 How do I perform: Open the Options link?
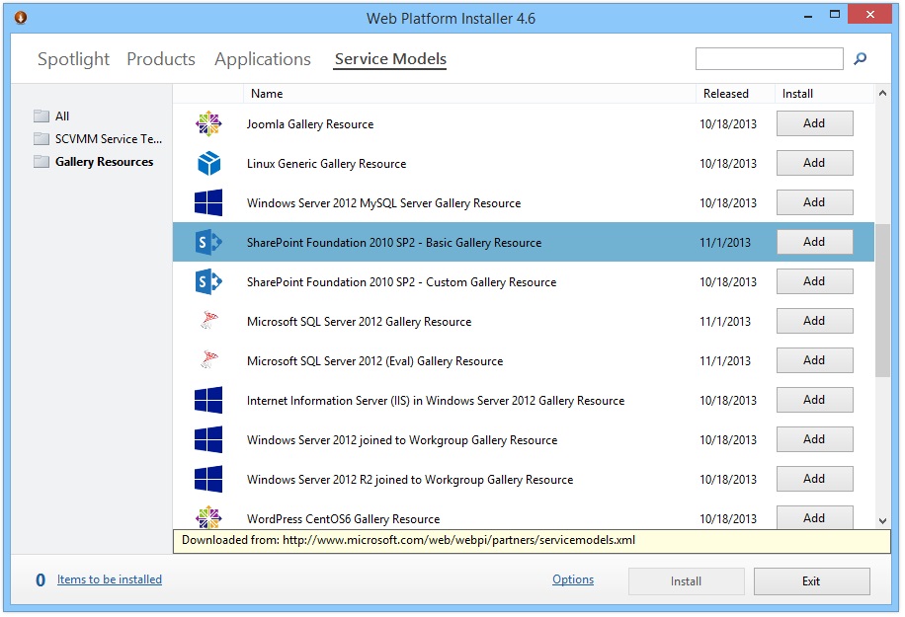click(572, 579)
